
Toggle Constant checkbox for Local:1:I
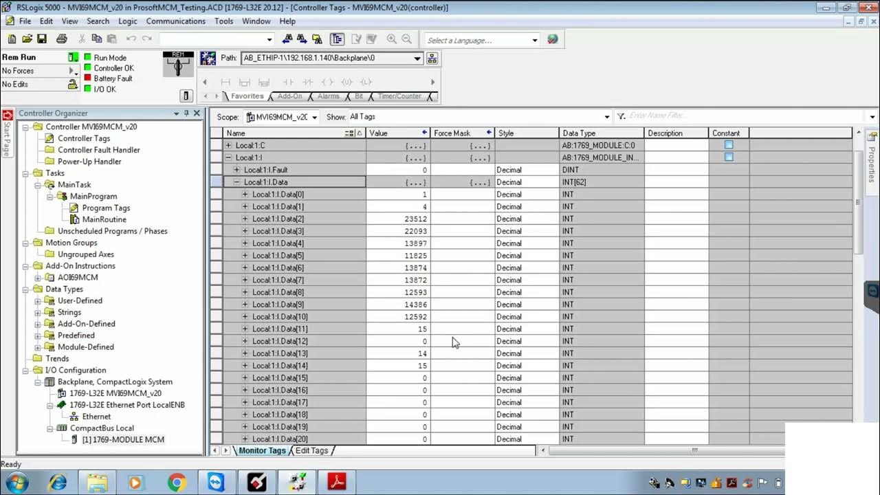click(729, 157)
